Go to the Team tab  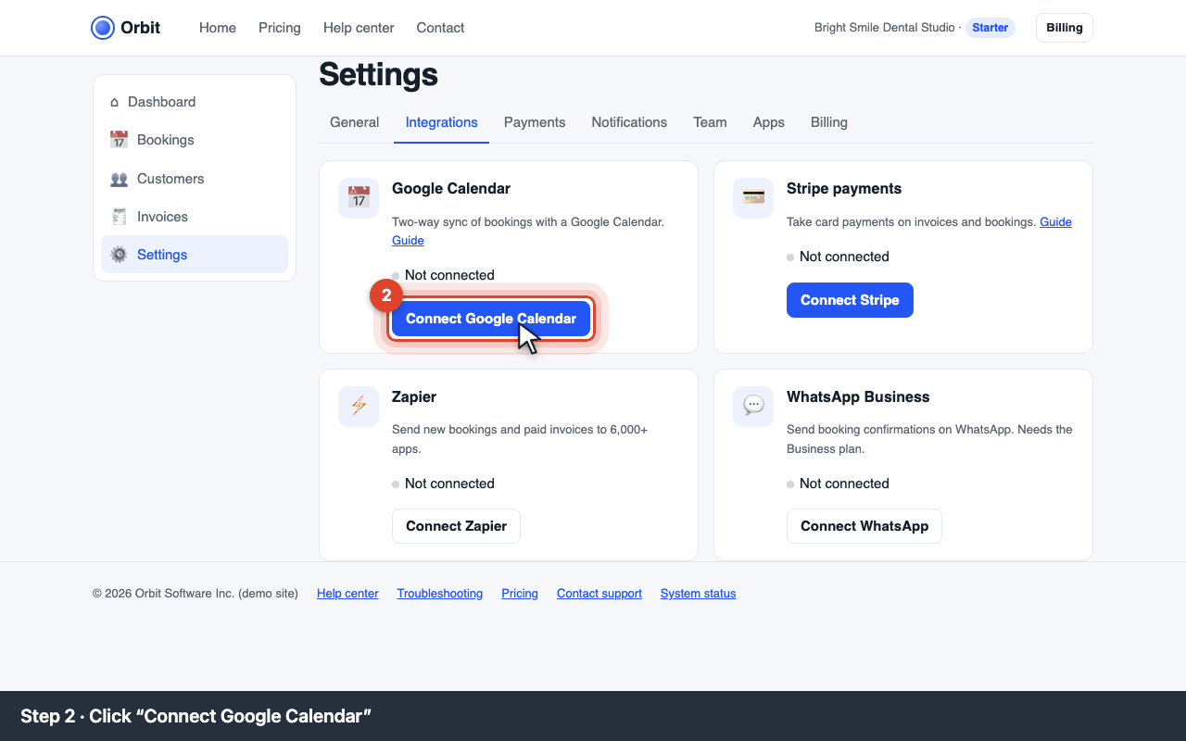tap(710, 122)
